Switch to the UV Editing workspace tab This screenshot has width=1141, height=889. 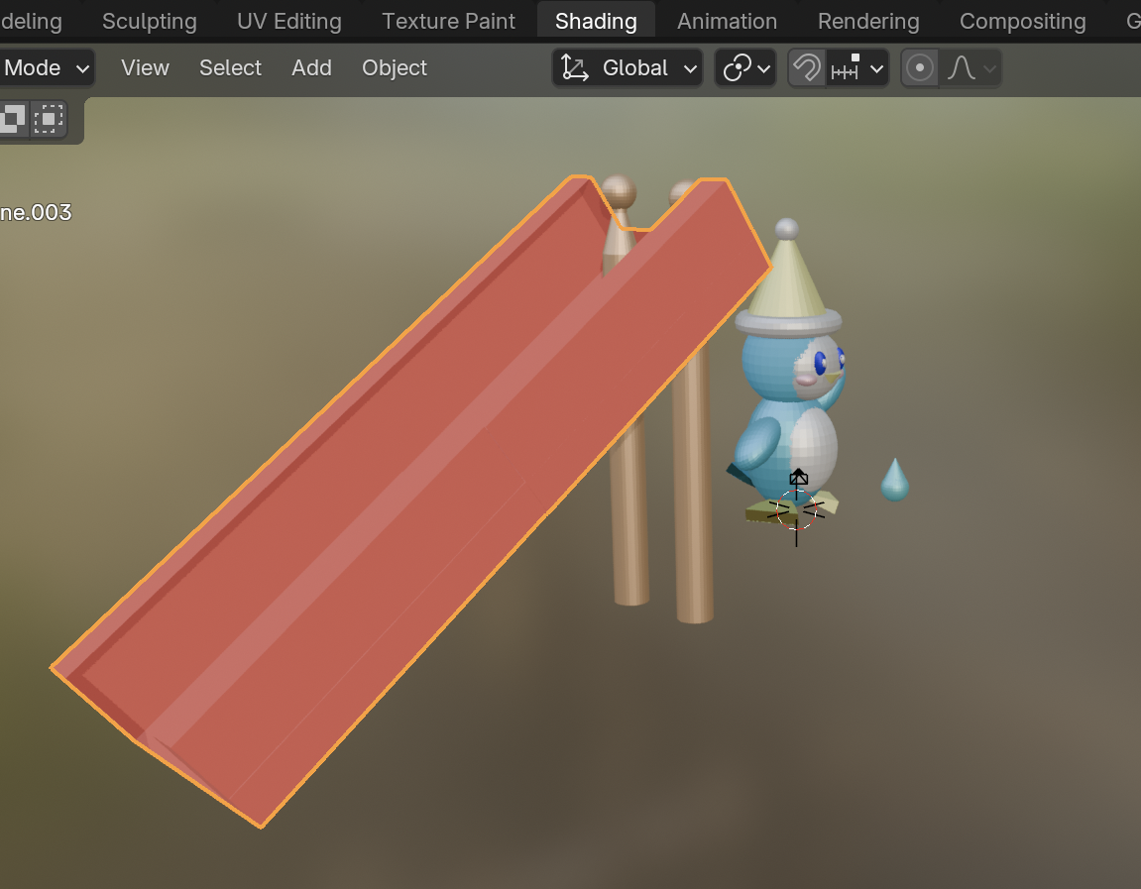point(288,21)
